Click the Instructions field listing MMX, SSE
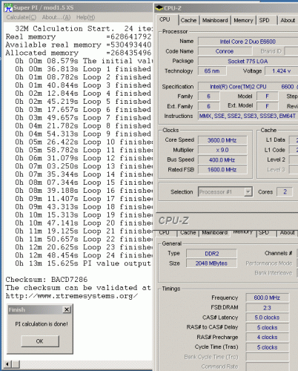Image resolution: width=298 pixels, height=371 pixels. pos(248,116)
